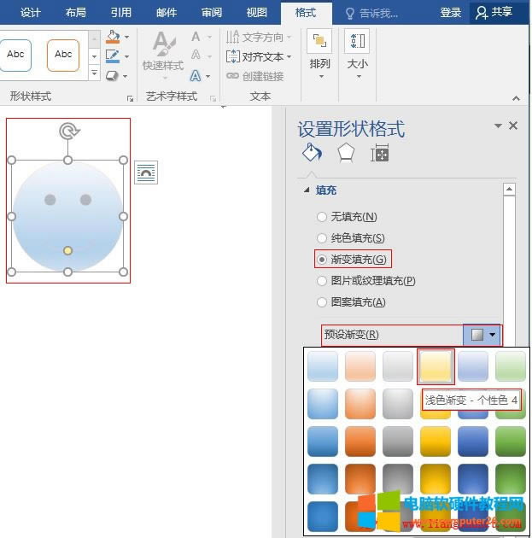
Task: Open WordArt Styles dialog launcher
Action: [213, 99]
